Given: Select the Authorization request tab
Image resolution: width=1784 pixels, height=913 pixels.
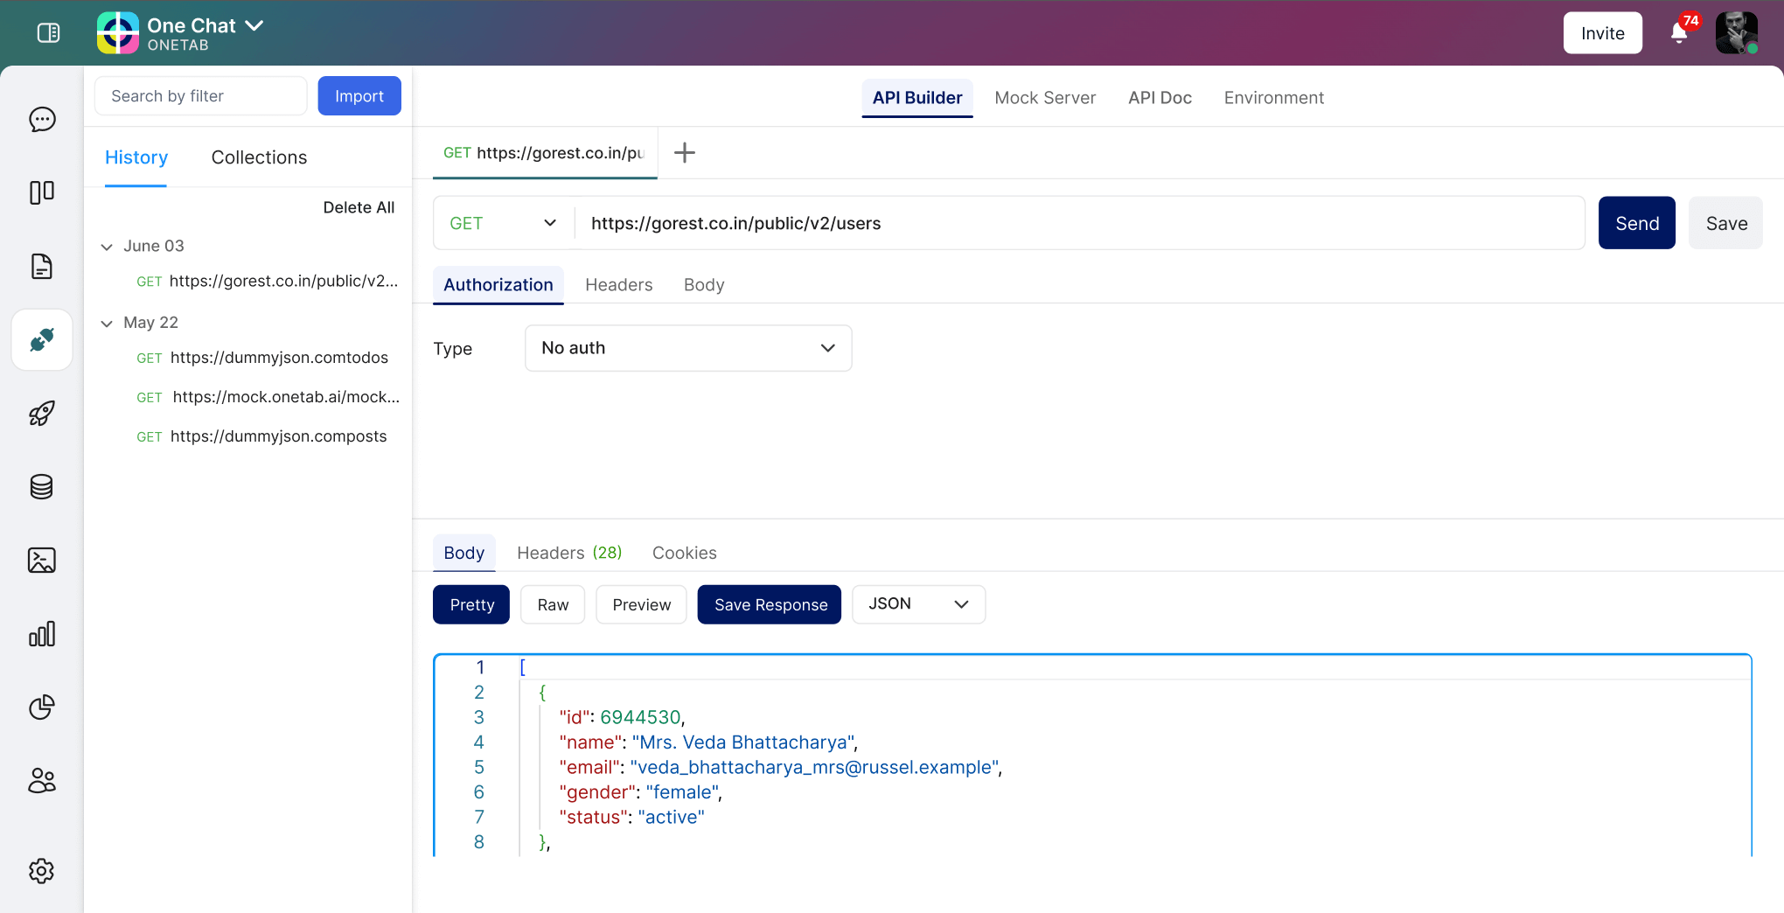Looking at the screenshot, I should point(498,285).
